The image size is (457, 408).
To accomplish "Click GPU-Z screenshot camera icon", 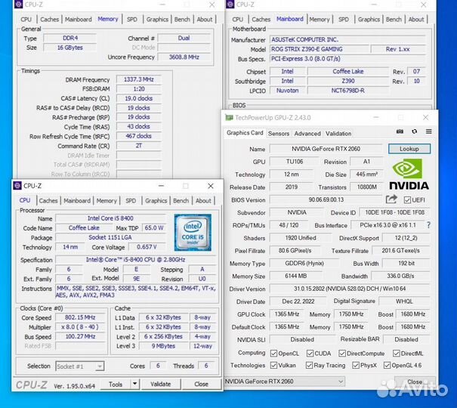I will (400, 131).
